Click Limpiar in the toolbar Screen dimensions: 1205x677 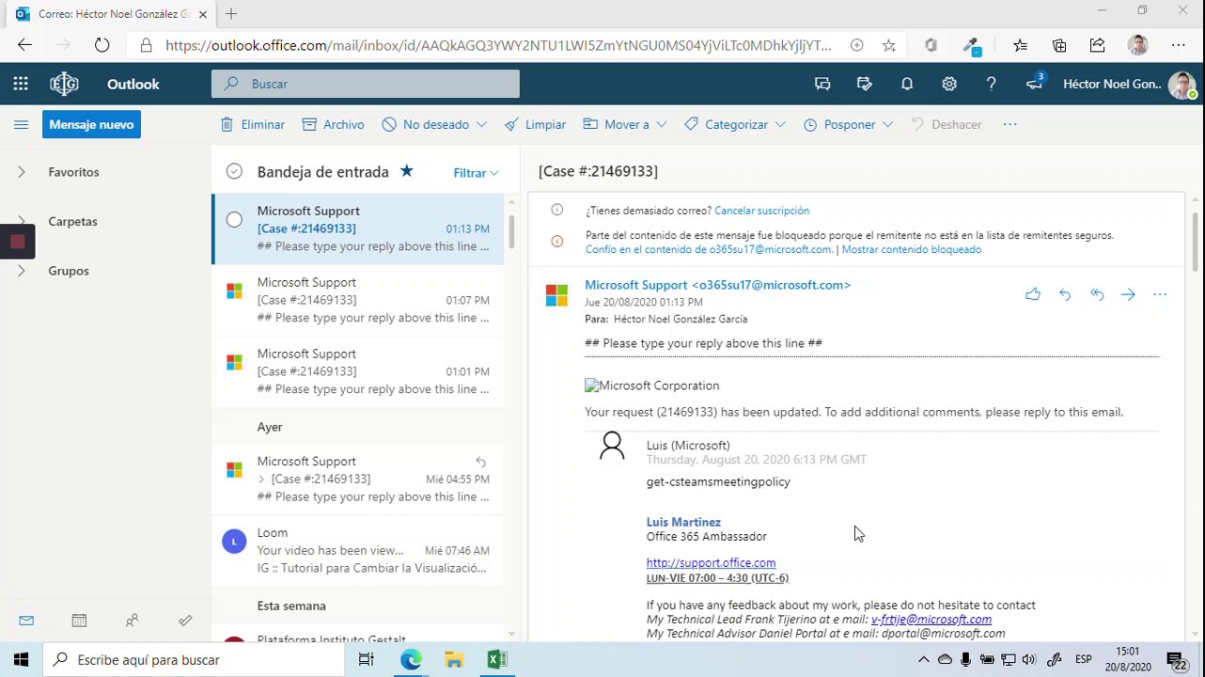pos(535,124)
